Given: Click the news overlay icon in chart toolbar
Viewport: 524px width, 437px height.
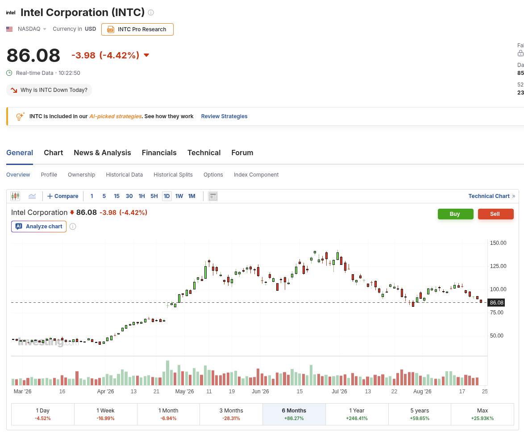Looking at the screenshot, I should point(213,196).
